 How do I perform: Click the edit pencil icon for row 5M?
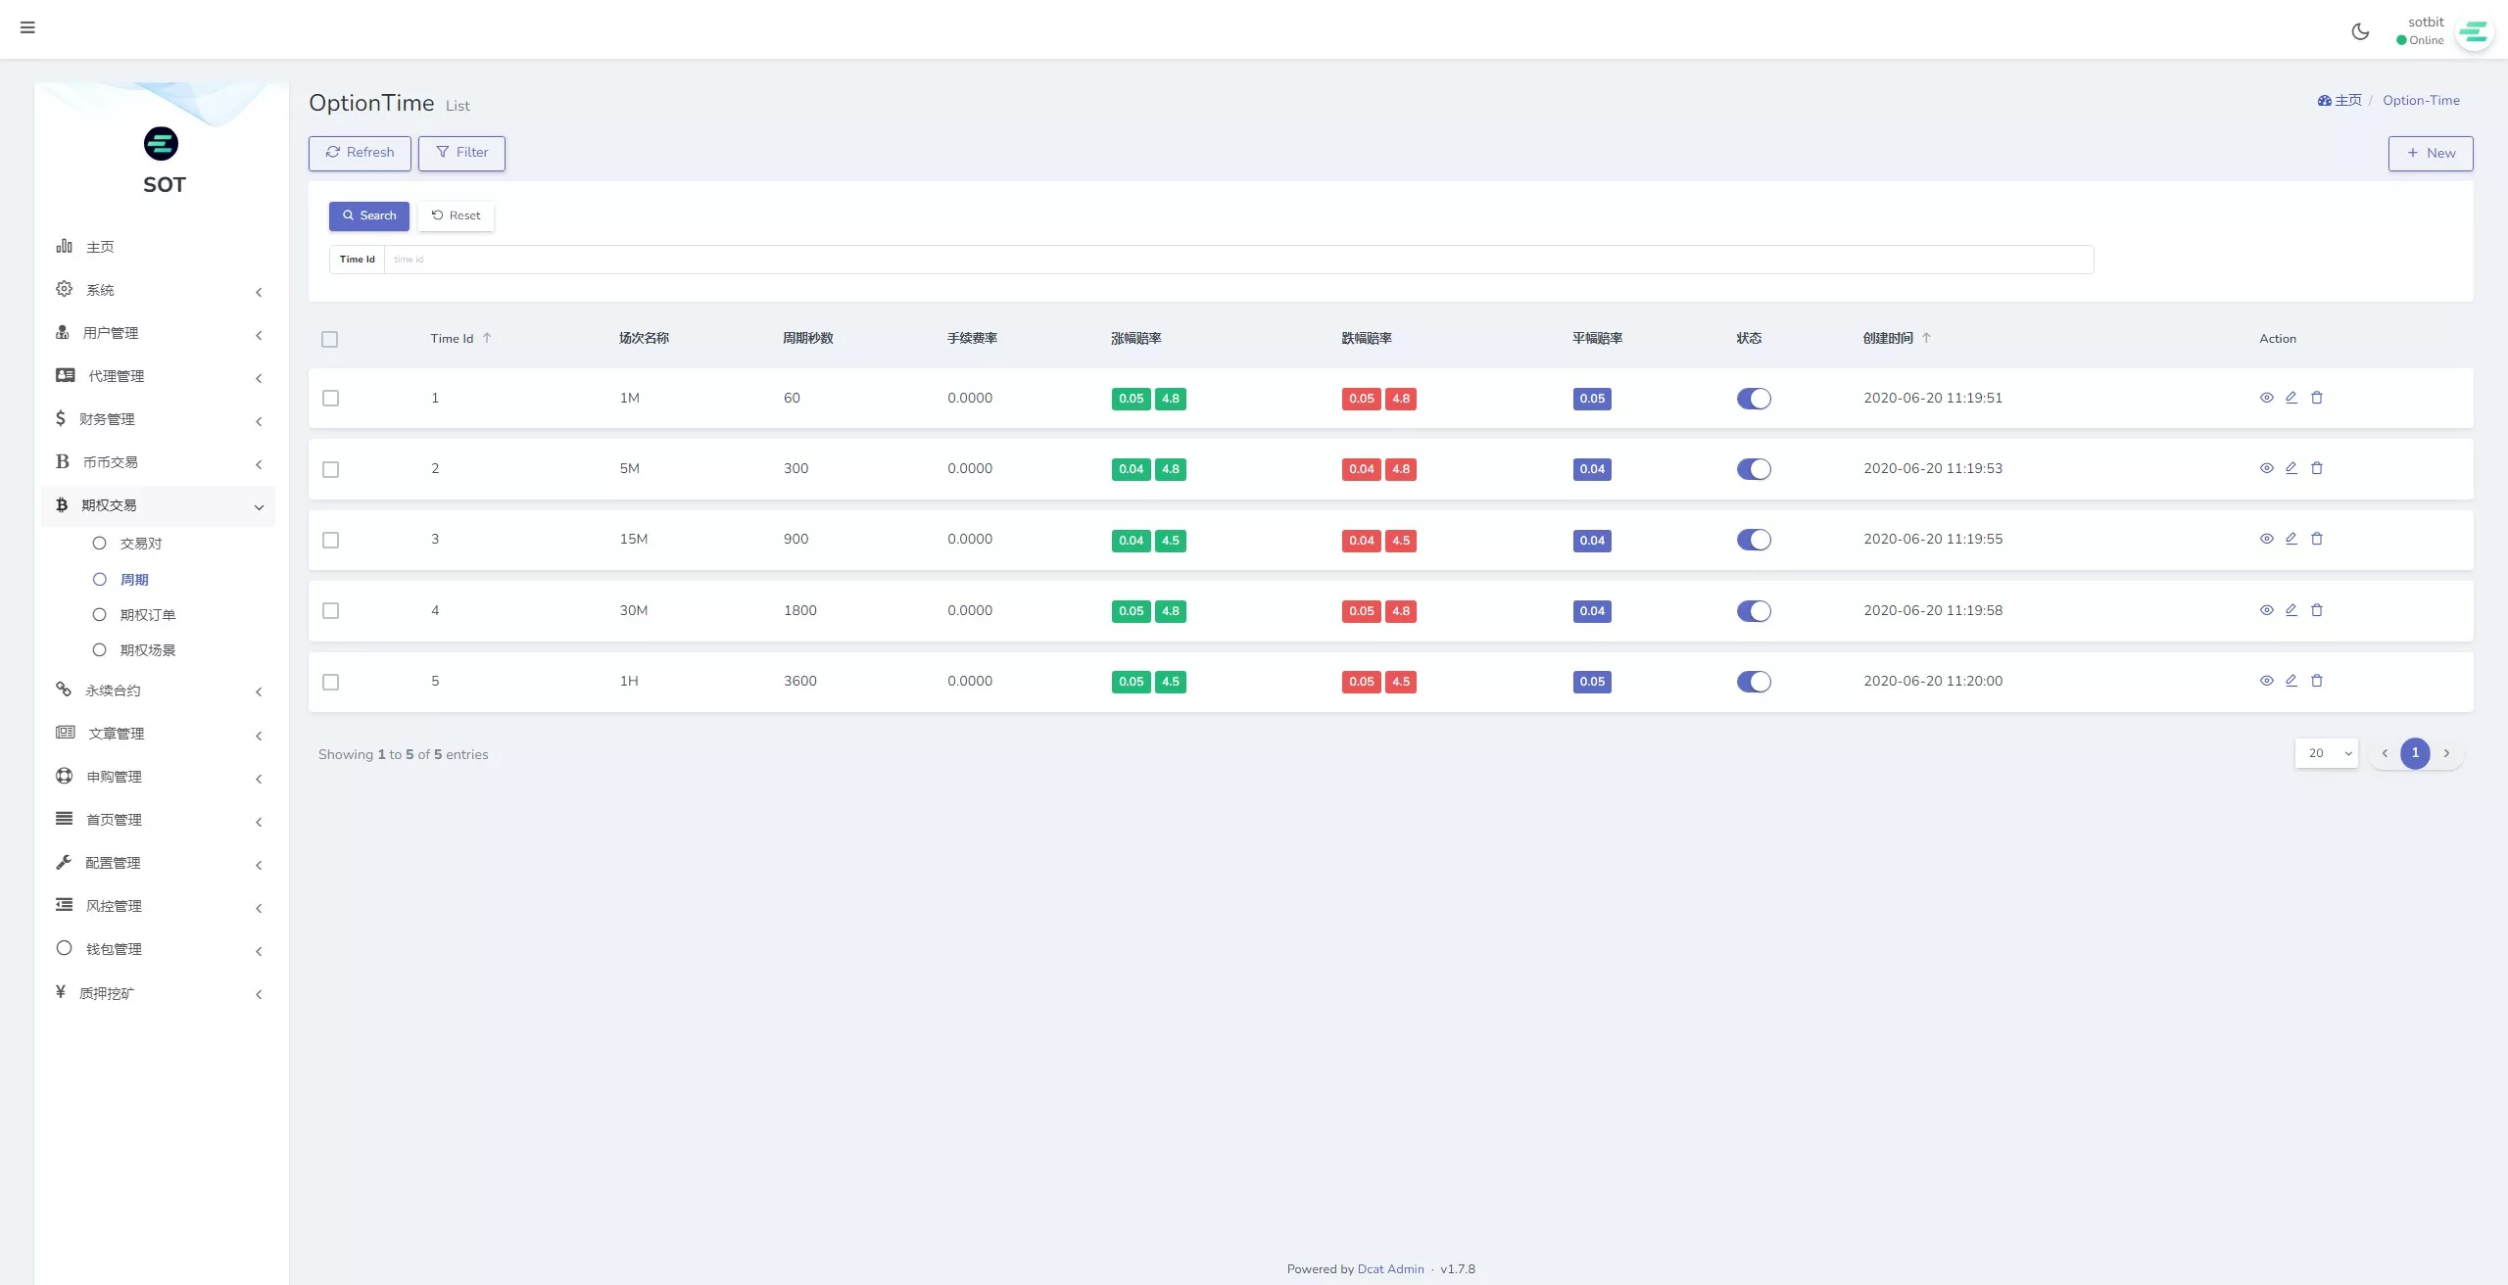coord(2291,468)
